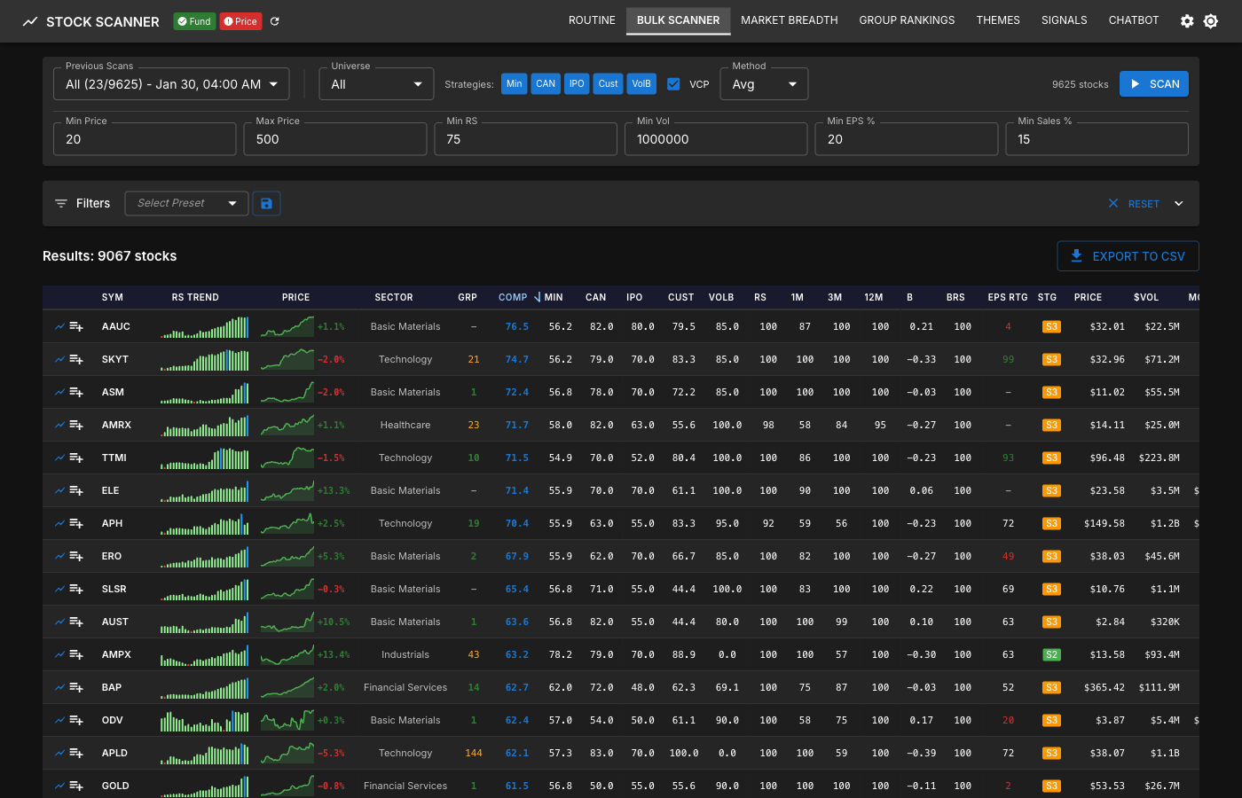
Task: Click the S2 stage badge for AMPX
Action: [1051, 654]
